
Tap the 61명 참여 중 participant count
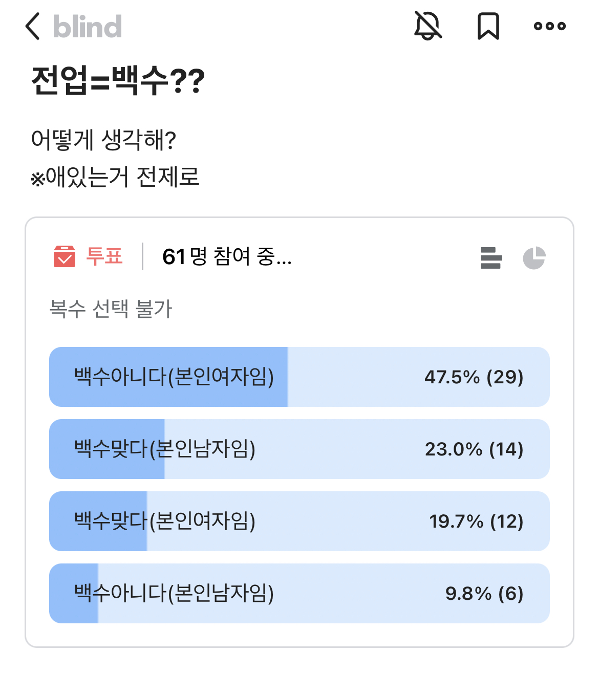coord(227,256)
